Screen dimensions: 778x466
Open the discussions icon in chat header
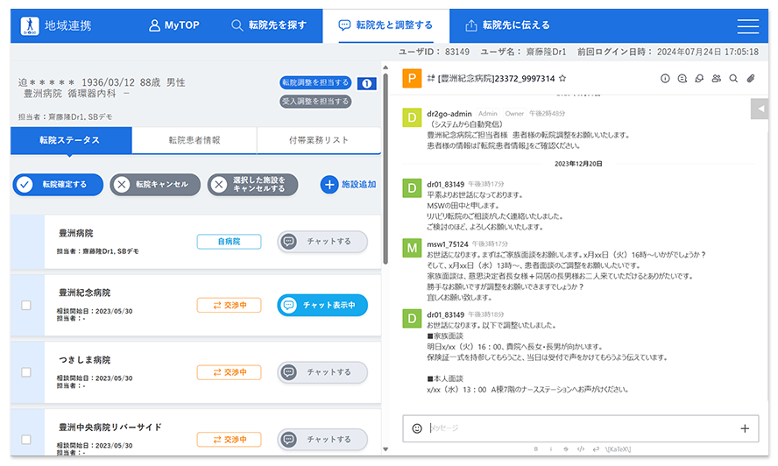pyautogui.click(x=699, y=79)
